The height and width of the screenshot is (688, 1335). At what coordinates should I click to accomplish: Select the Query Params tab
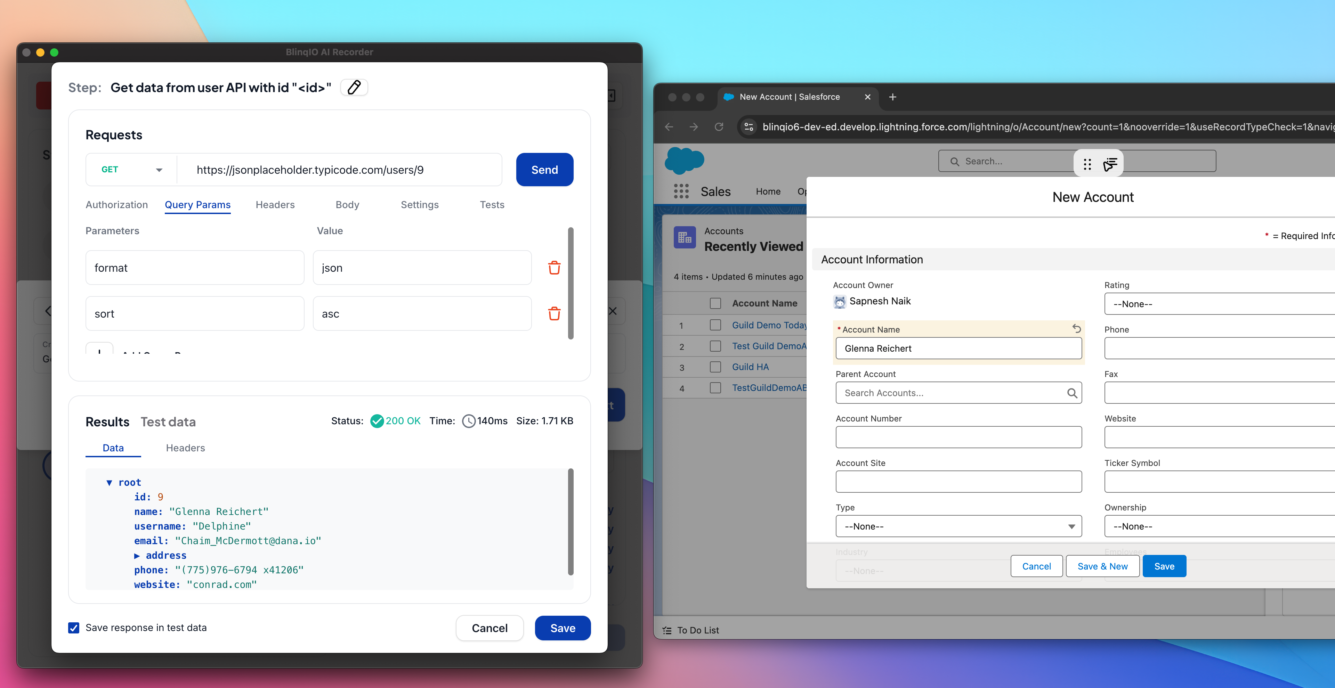(197, 205)
